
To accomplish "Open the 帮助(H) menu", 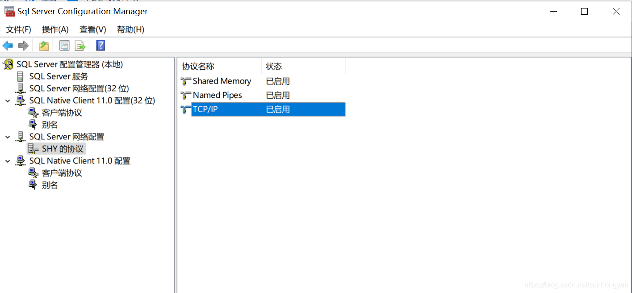I will (130, 29).
